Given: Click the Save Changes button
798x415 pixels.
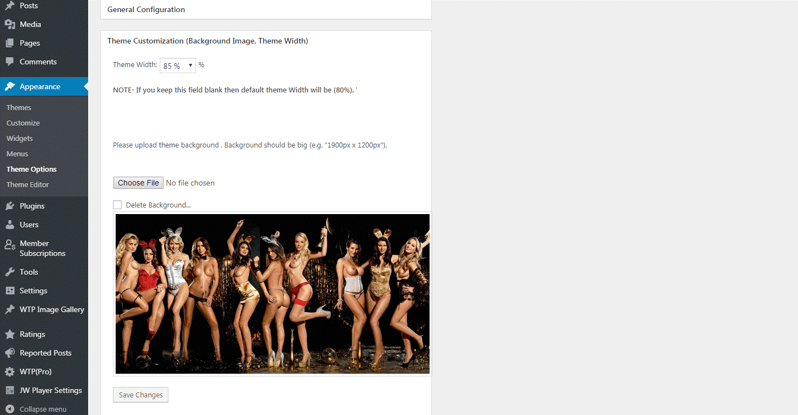Looking at the screenshot, I should click(141, 395).
